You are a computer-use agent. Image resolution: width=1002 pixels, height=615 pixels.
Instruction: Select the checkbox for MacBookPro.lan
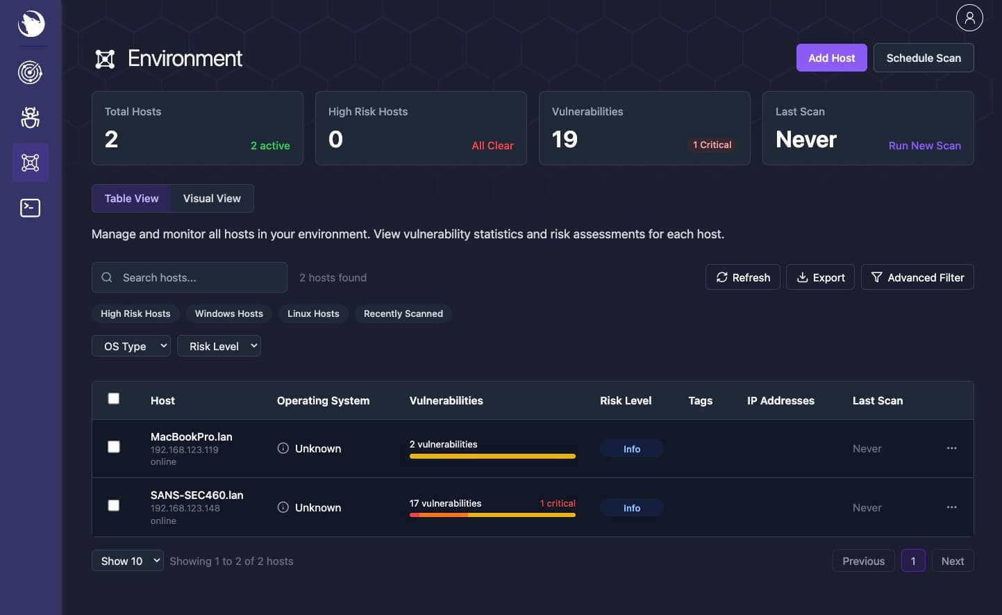point(113,447)
